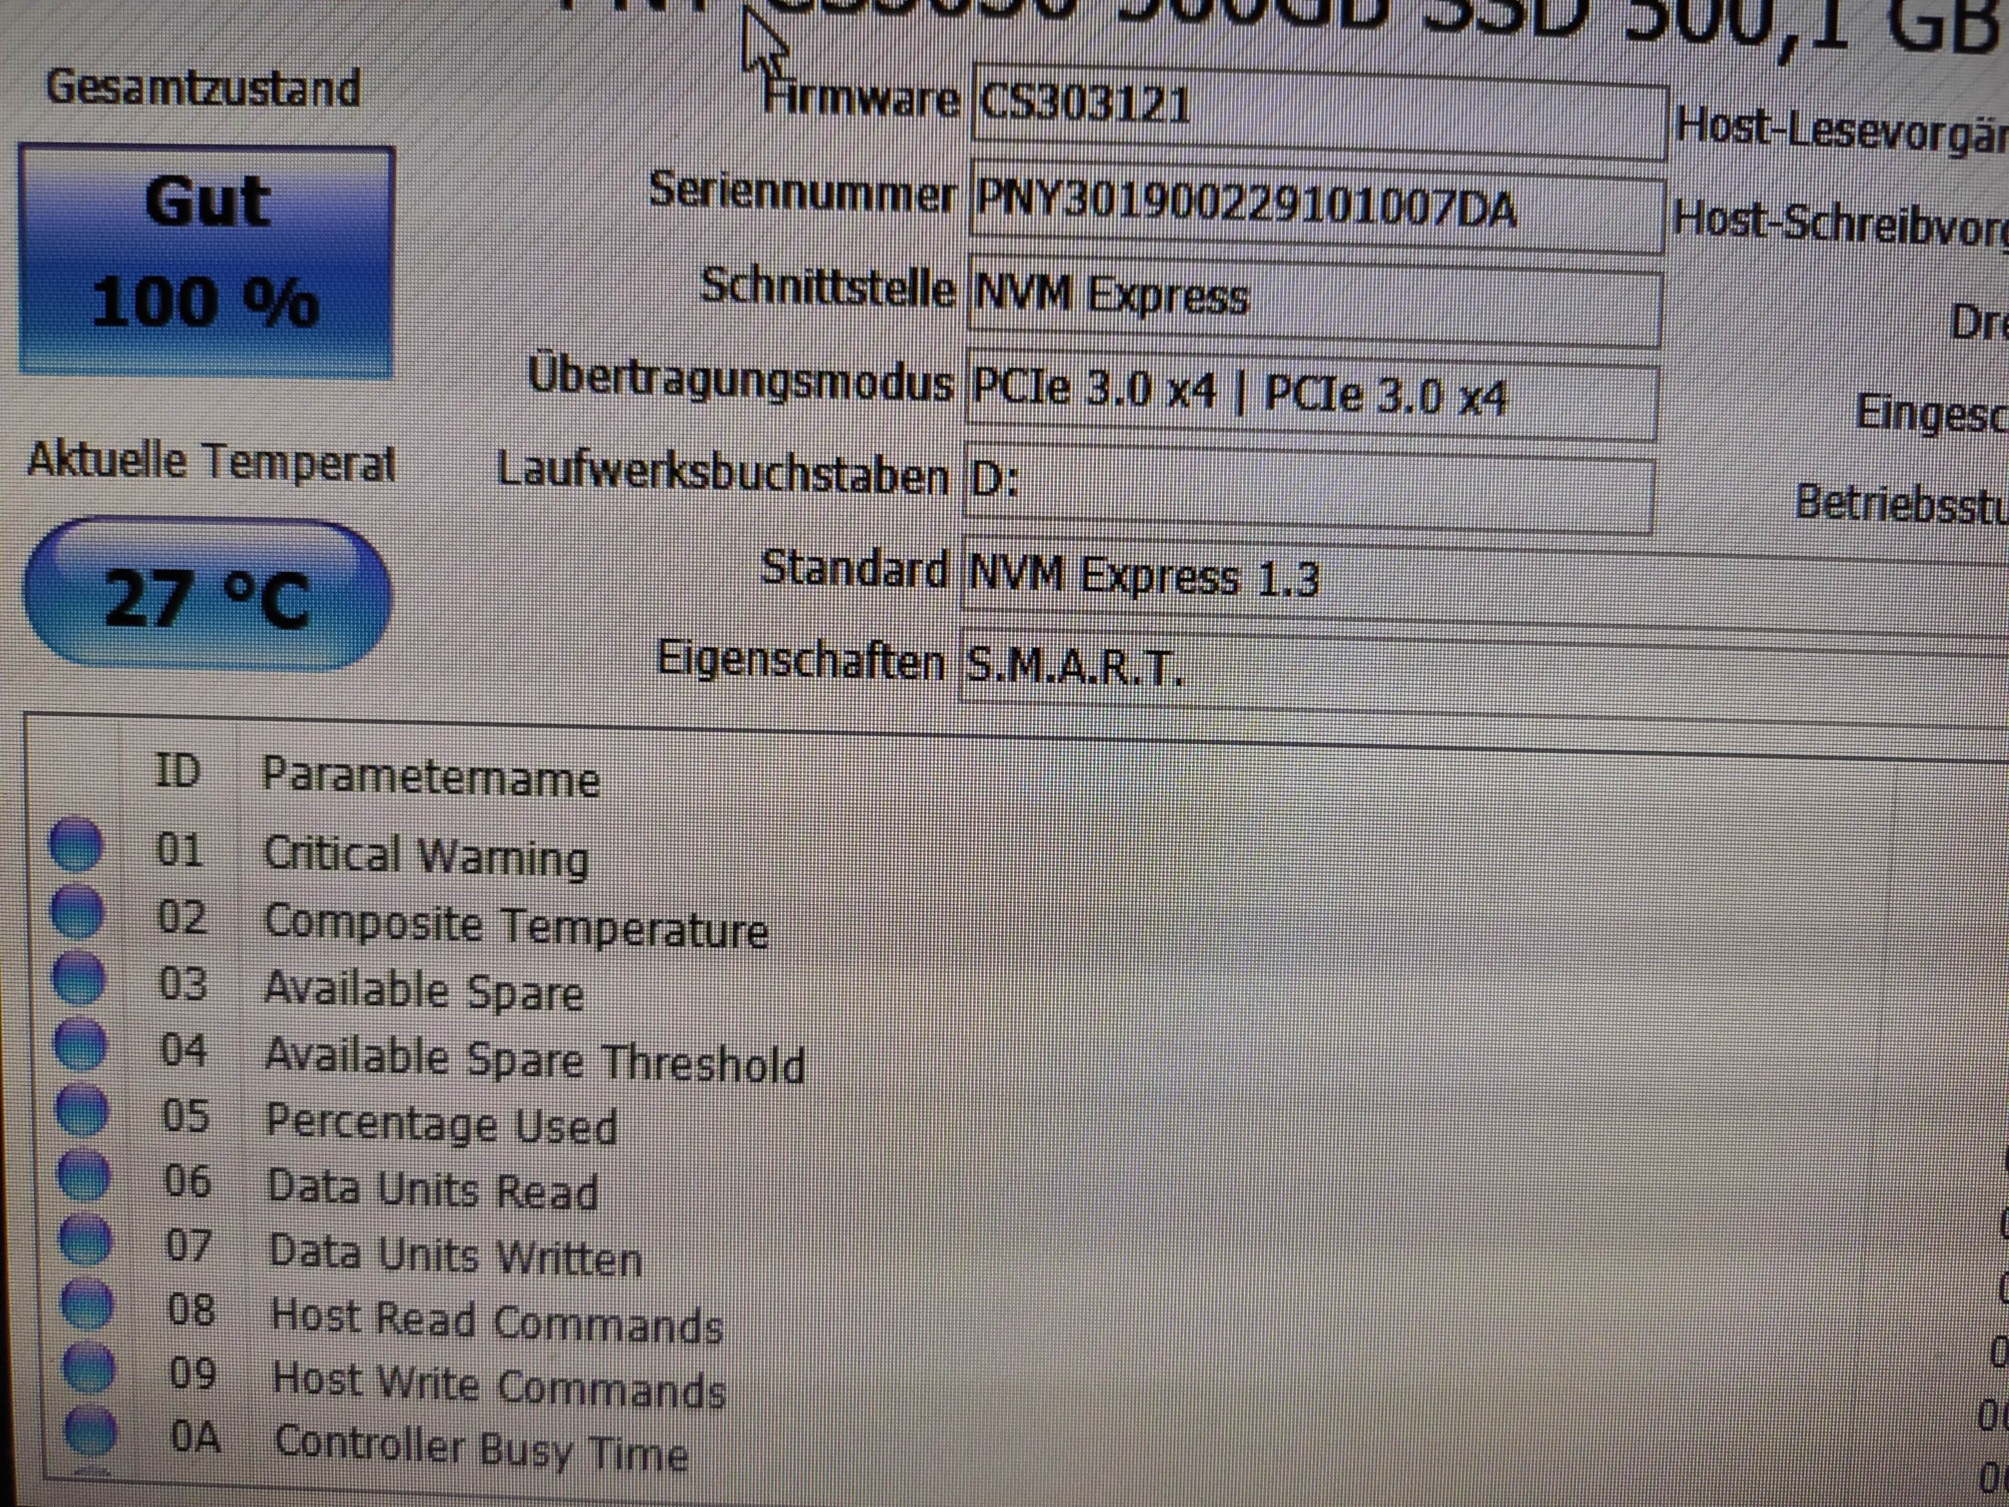Click the Host-Schreibvorgänge label

click(x=1840, y=224)
